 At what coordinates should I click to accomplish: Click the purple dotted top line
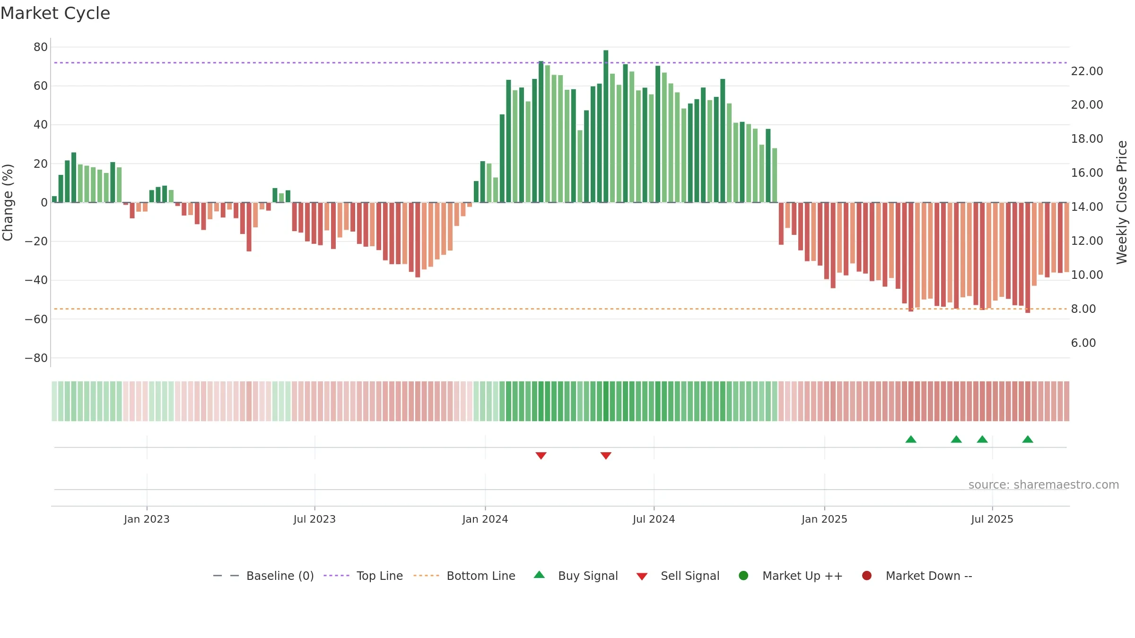coord(560,62)
